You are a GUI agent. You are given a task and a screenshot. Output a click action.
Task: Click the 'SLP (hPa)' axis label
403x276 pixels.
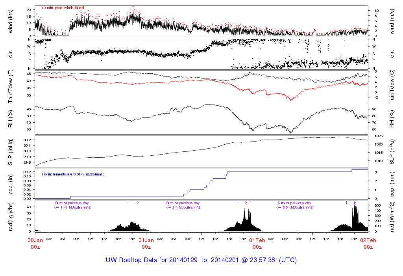(x=392, y=152)
